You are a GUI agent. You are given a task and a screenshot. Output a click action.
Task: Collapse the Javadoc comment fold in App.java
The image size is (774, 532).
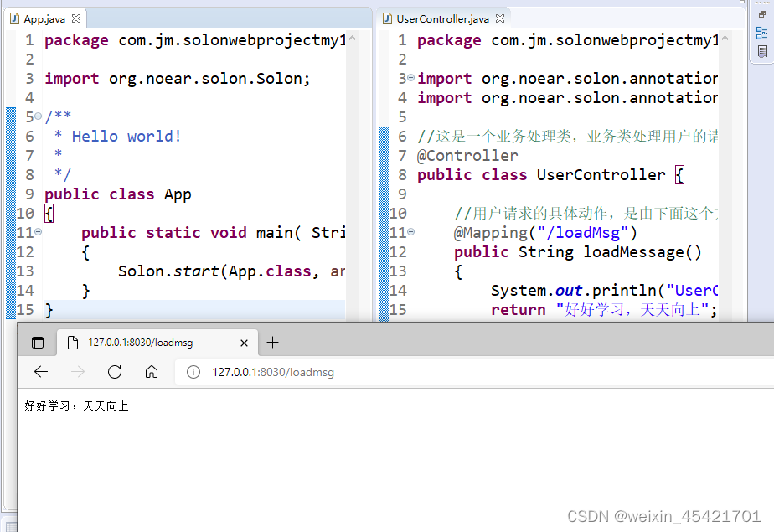click(39, 116)
